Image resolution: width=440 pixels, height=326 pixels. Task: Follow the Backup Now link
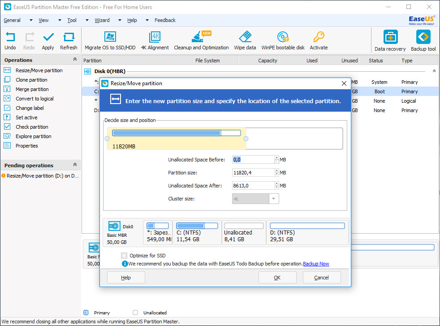point(316,264)
